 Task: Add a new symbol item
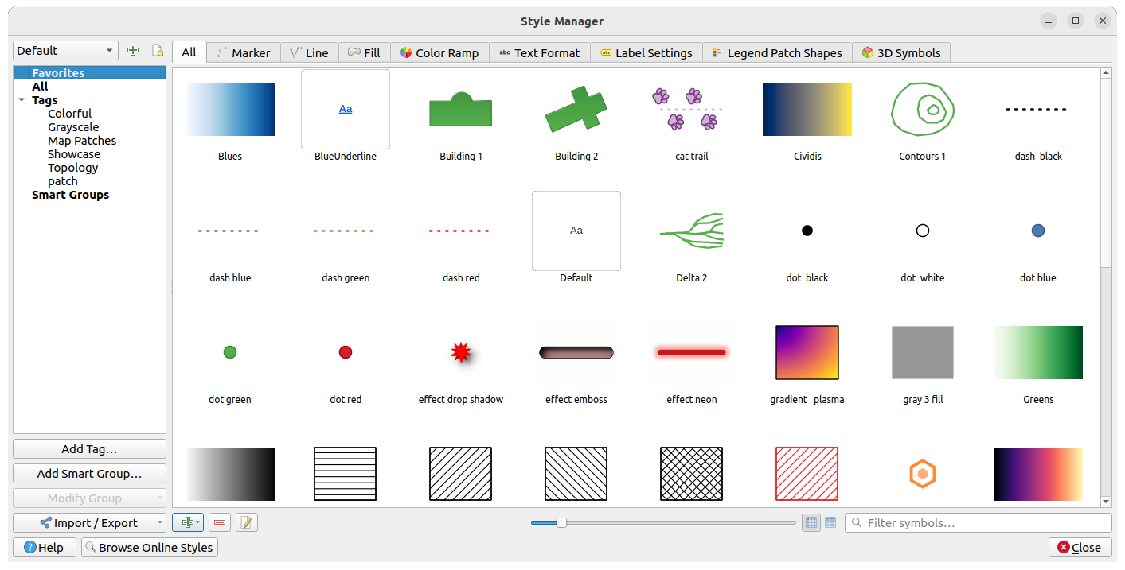185,522
